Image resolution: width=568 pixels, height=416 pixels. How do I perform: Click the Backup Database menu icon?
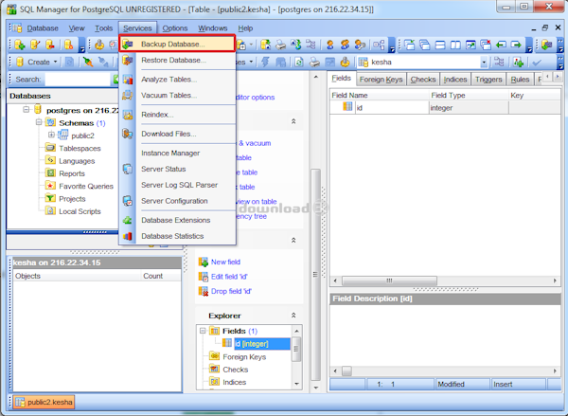click(x=128, y=45)
